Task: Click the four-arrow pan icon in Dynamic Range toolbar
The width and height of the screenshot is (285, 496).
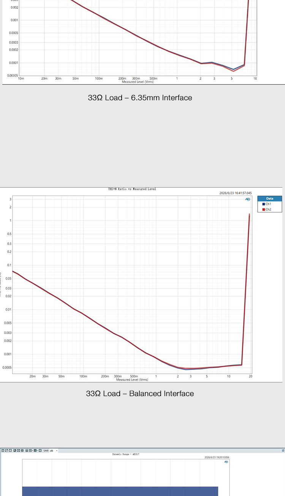Action: pyautogui.click(x=19, y=450)
